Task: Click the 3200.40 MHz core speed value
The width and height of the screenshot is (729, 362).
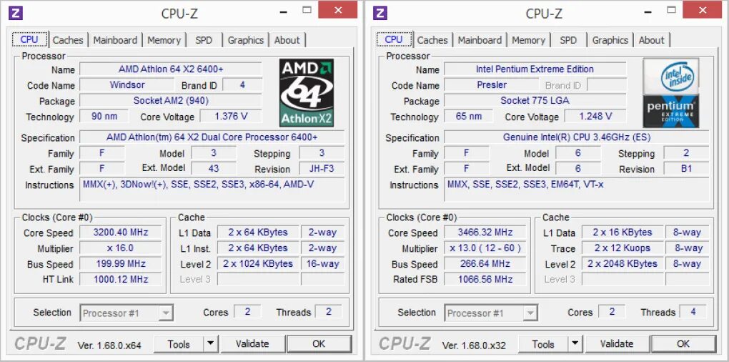Action: 120,233
